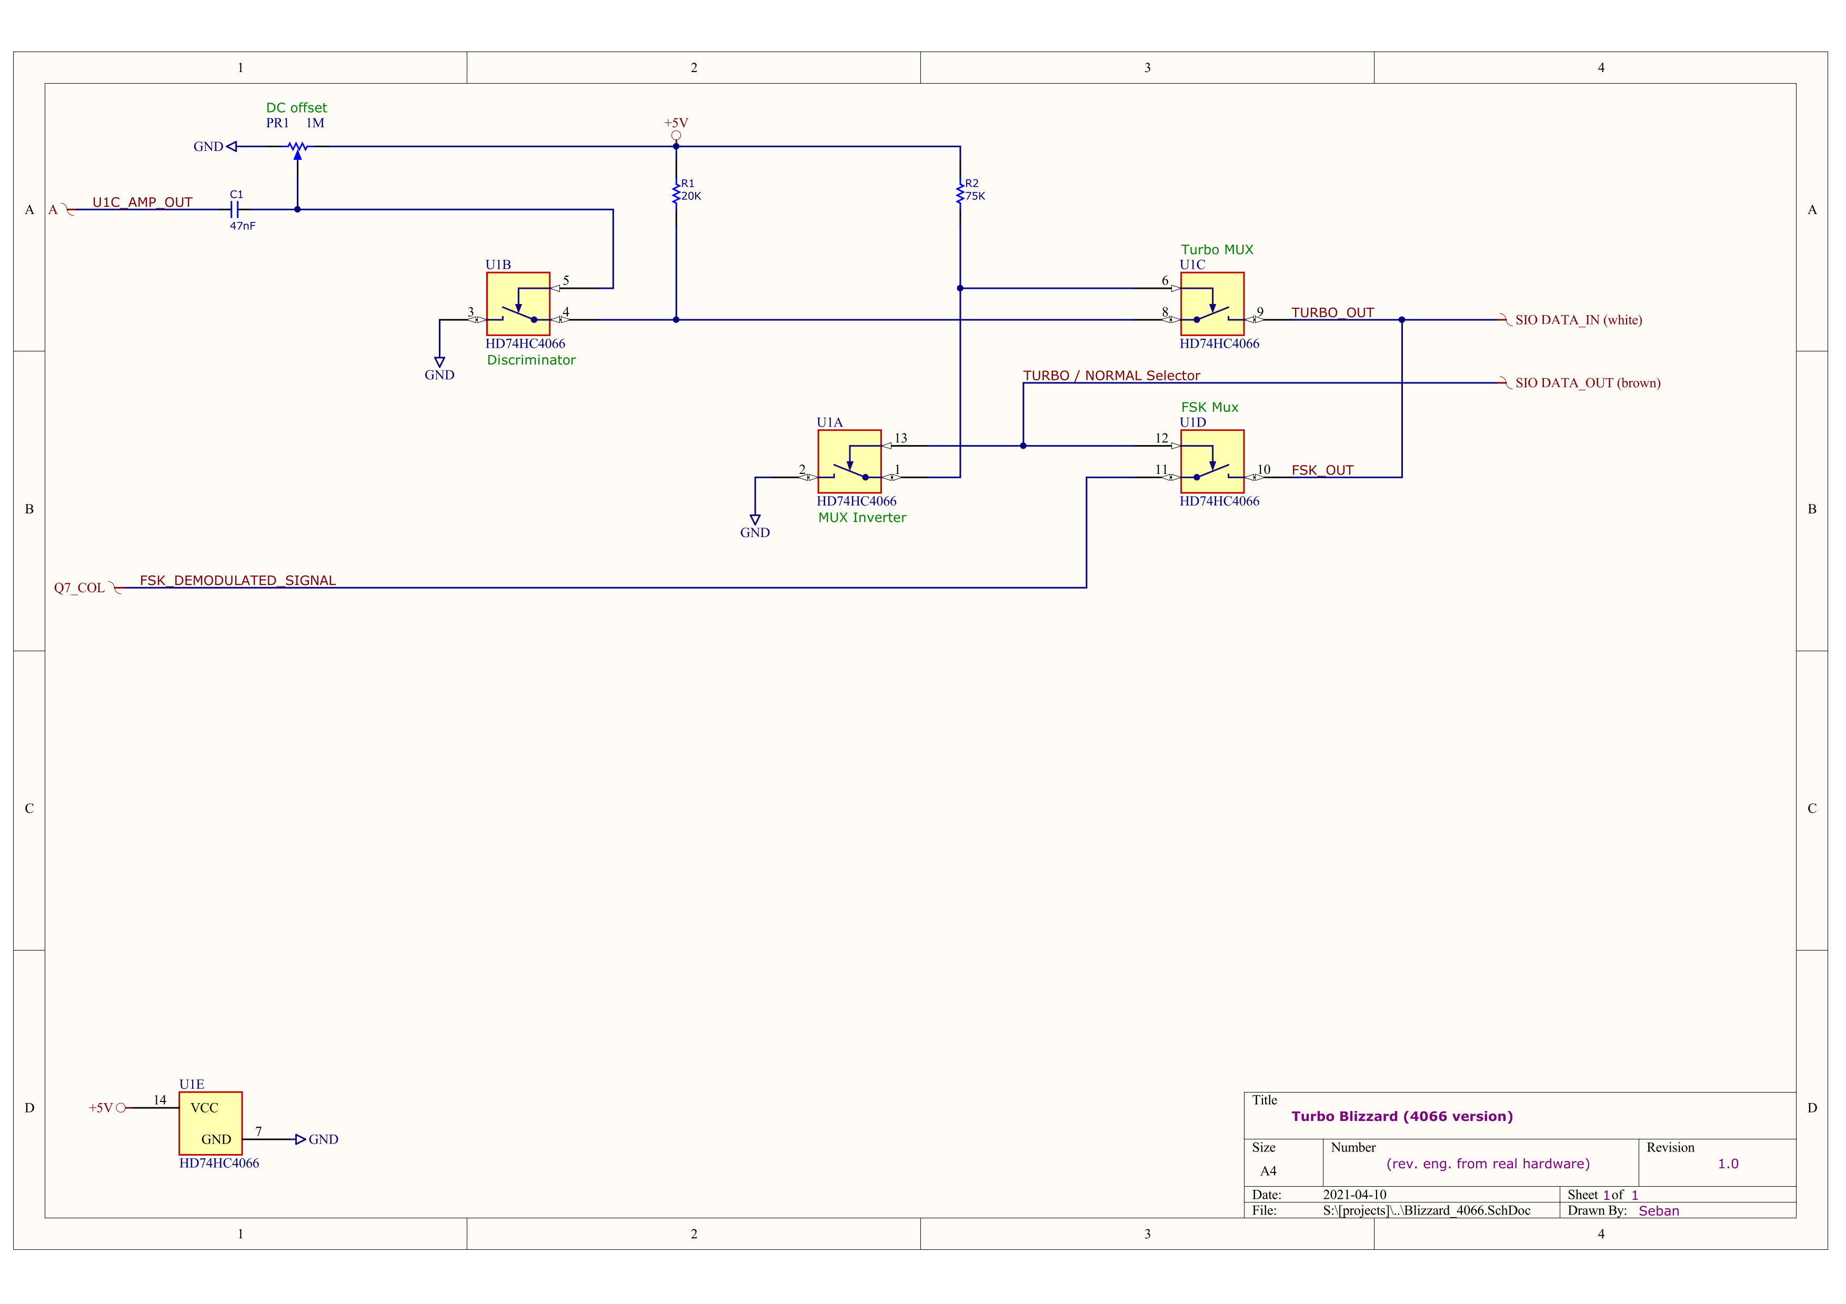Click the 'U1D' designator text
This screenshot has height=1304, width=1846.
coord(1193,422)
